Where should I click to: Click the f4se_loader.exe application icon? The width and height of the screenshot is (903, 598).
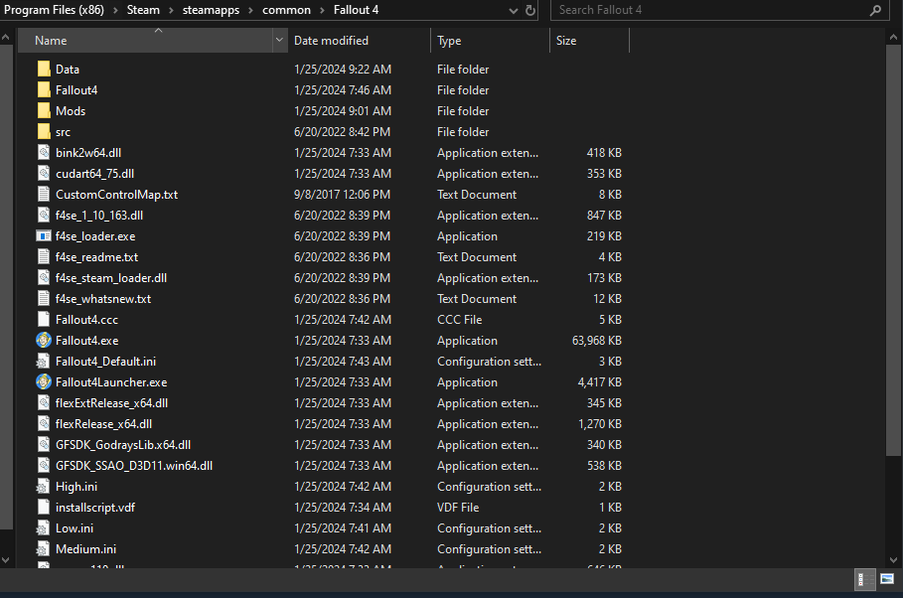[44, 236]
